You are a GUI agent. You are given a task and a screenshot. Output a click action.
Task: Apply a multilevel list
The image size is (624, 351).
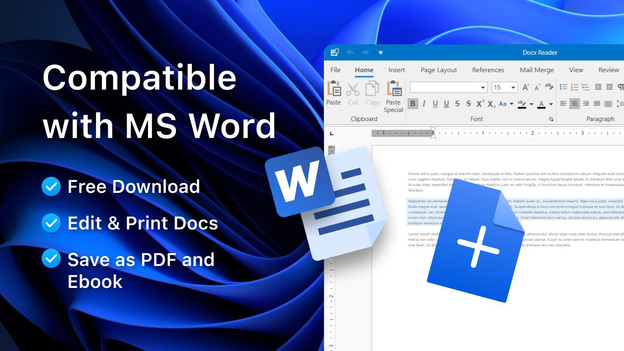[x=586, y=87]
